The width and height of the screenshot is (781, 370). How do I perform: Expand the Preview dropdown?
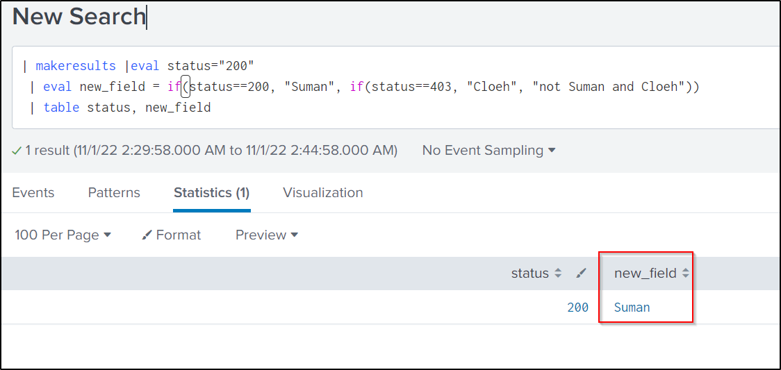[266, 235]
